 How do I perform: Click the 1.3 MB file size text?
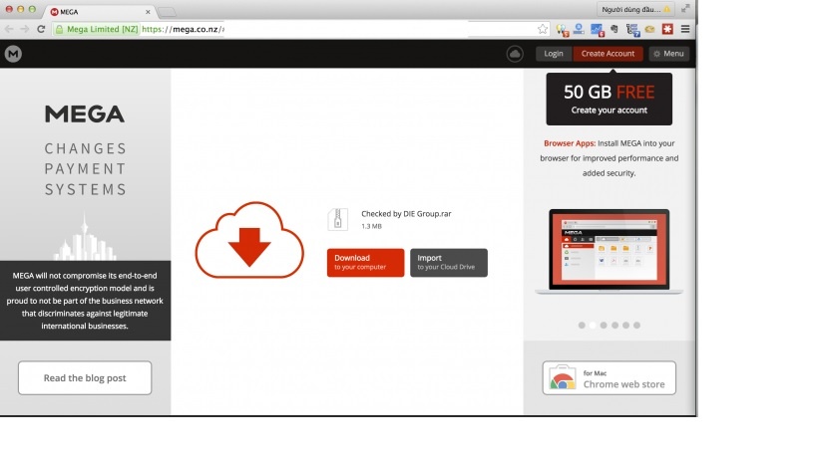(x=371, y=226)
